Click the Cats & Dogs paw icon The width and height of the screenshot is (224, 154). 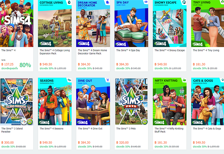pyautogui.click(x=223, y=80)
